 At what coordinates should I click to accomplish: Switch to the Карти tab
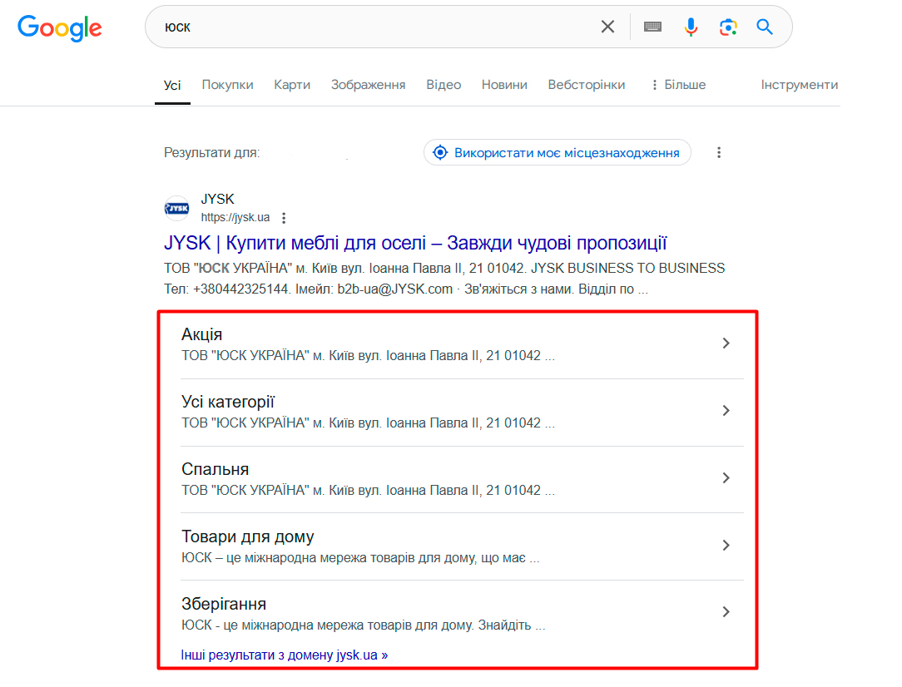292,85
